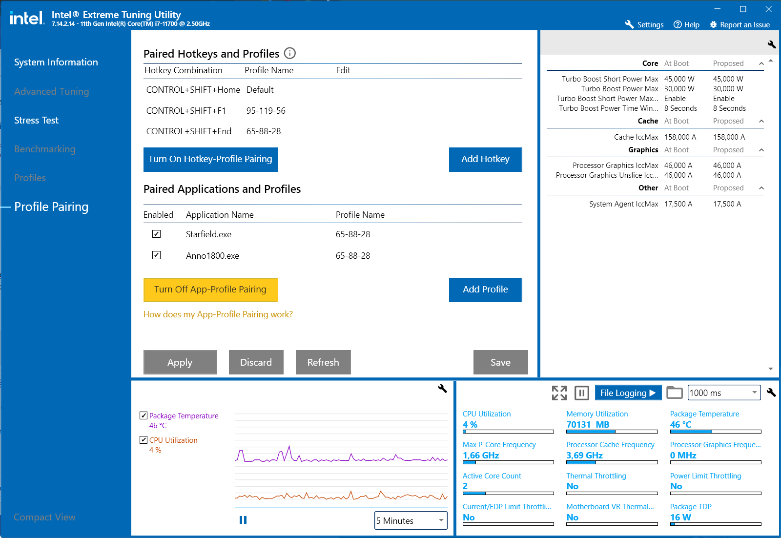
Task: Click the 95-119-56 profile name
Action: (x=266, y=111)
